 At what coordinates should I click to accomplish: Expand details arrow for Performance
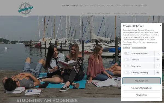(x=157, y=66)
